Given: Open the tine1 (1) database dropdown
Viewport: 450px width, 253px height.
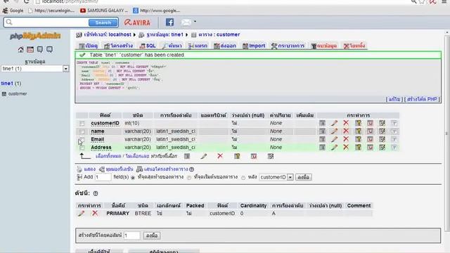Looking at the screenshot, I should click(x=35, y=69).
